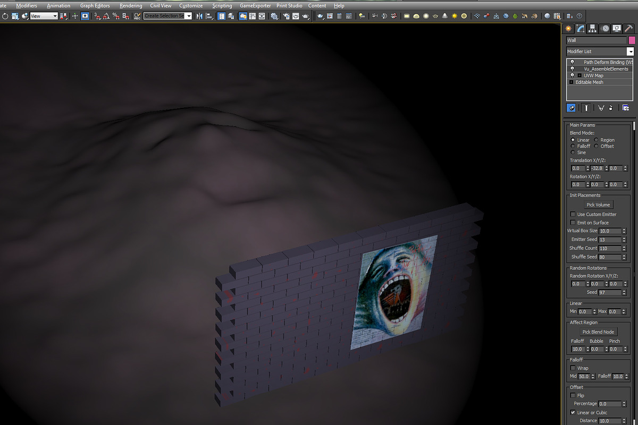Click Make Unique icon under modifier stack
This screenshot has width=638, height=425.
(601, 108)
